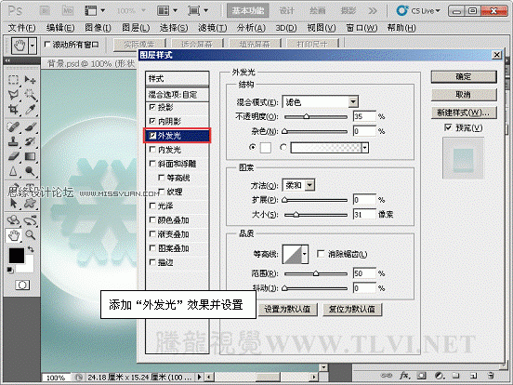Select the 3D Orbit camera tool
The width and height of the screenshot is (513, 385).
click(x=30, y=220)
